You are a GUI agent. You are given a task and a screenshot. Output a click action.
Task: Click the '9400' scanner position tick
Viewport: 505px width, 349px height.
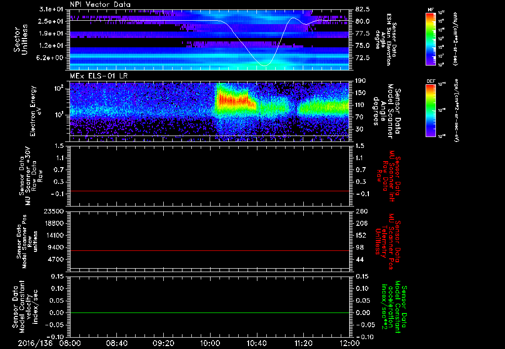55,247
